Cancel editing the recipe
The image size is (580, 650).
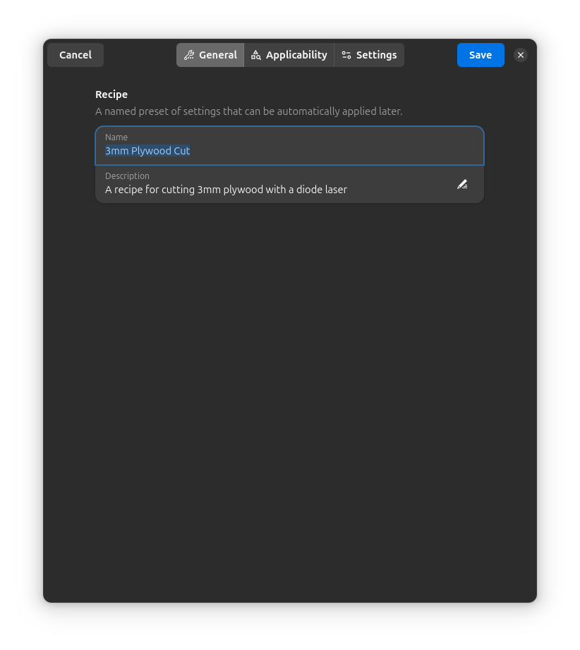point(75,54)
